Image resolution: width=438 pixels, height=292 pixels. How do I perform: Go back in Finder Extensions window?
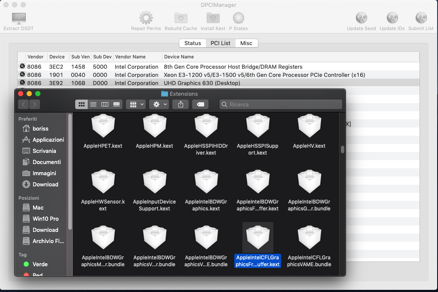24,104
